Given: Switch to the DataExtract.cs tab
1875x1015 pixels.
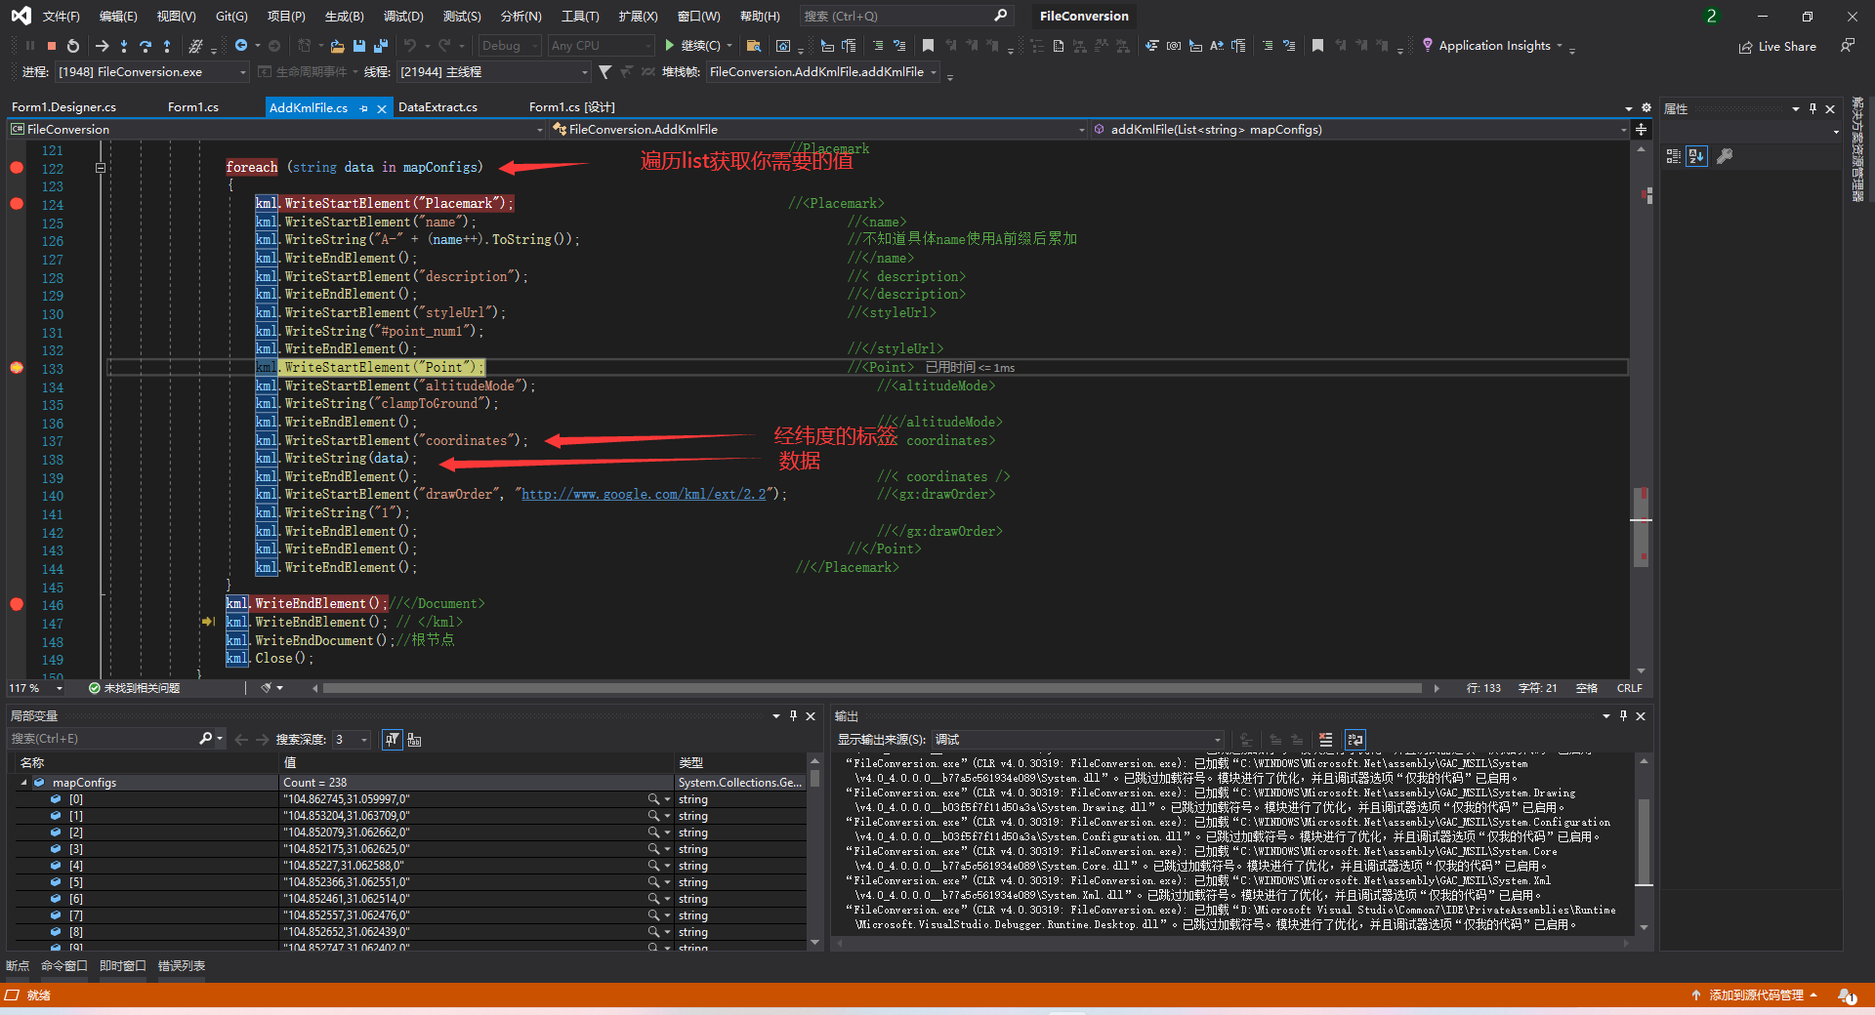Looking at the screenshot, I should tap(437, 107).
